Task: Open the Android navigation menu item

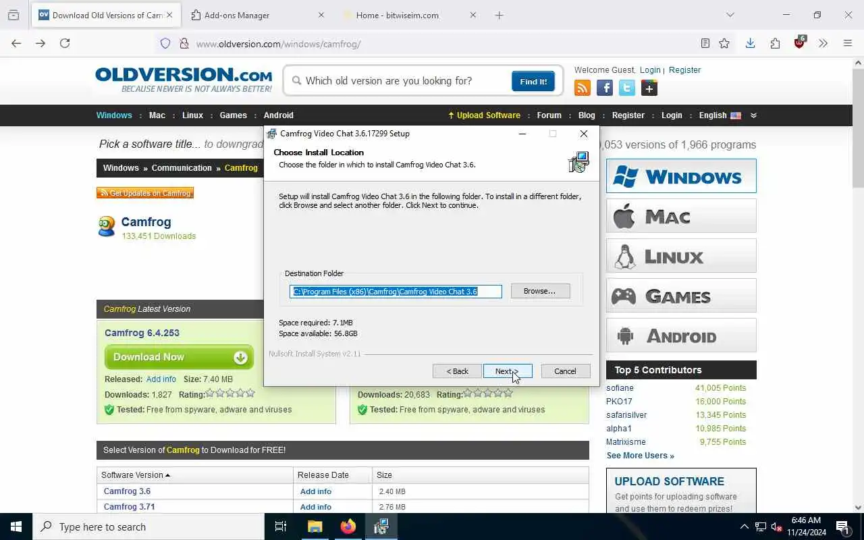Action: (x=279, y=115)
